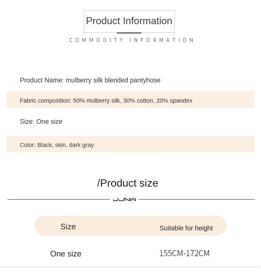The image size is (261, 274).
Task: Select the 50% mulberry silk text
Action: tap(97, 101)
